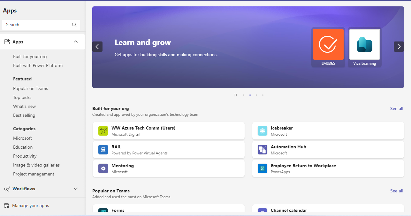The image size is (411, 216).
Task: Open the LMS365 app tile
Action: coord(328,47)
